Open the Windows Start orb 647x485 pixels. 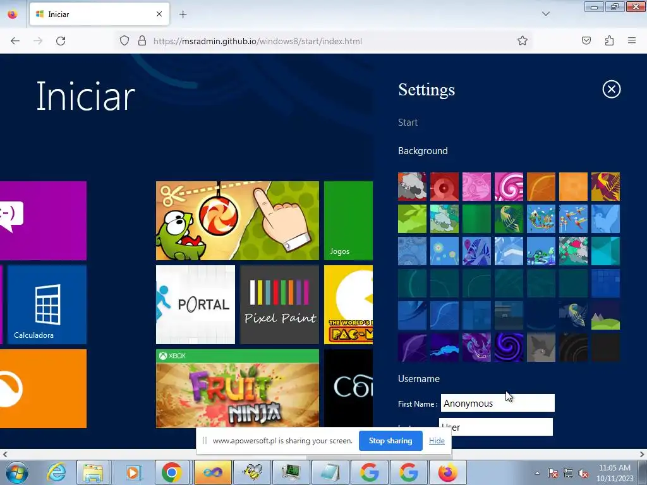[x=17, y=472]
